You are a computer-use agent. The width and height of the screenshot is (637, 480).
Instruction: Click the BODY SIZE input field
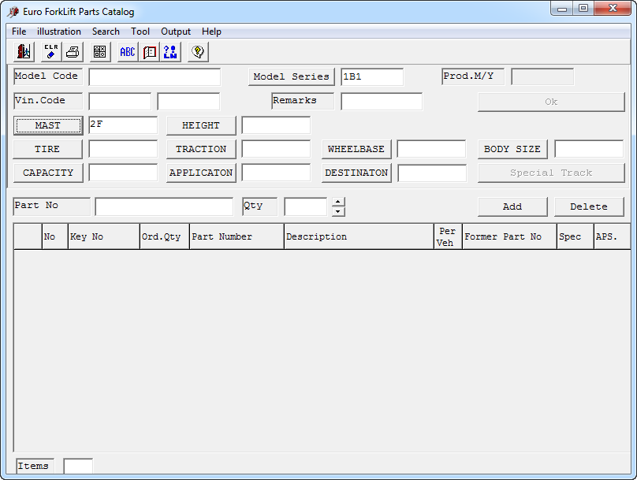(x=589, y=149)
